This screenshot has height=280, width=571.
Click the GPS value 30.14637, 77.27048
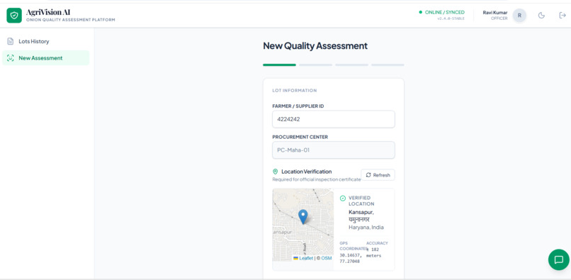coord(350,258)
